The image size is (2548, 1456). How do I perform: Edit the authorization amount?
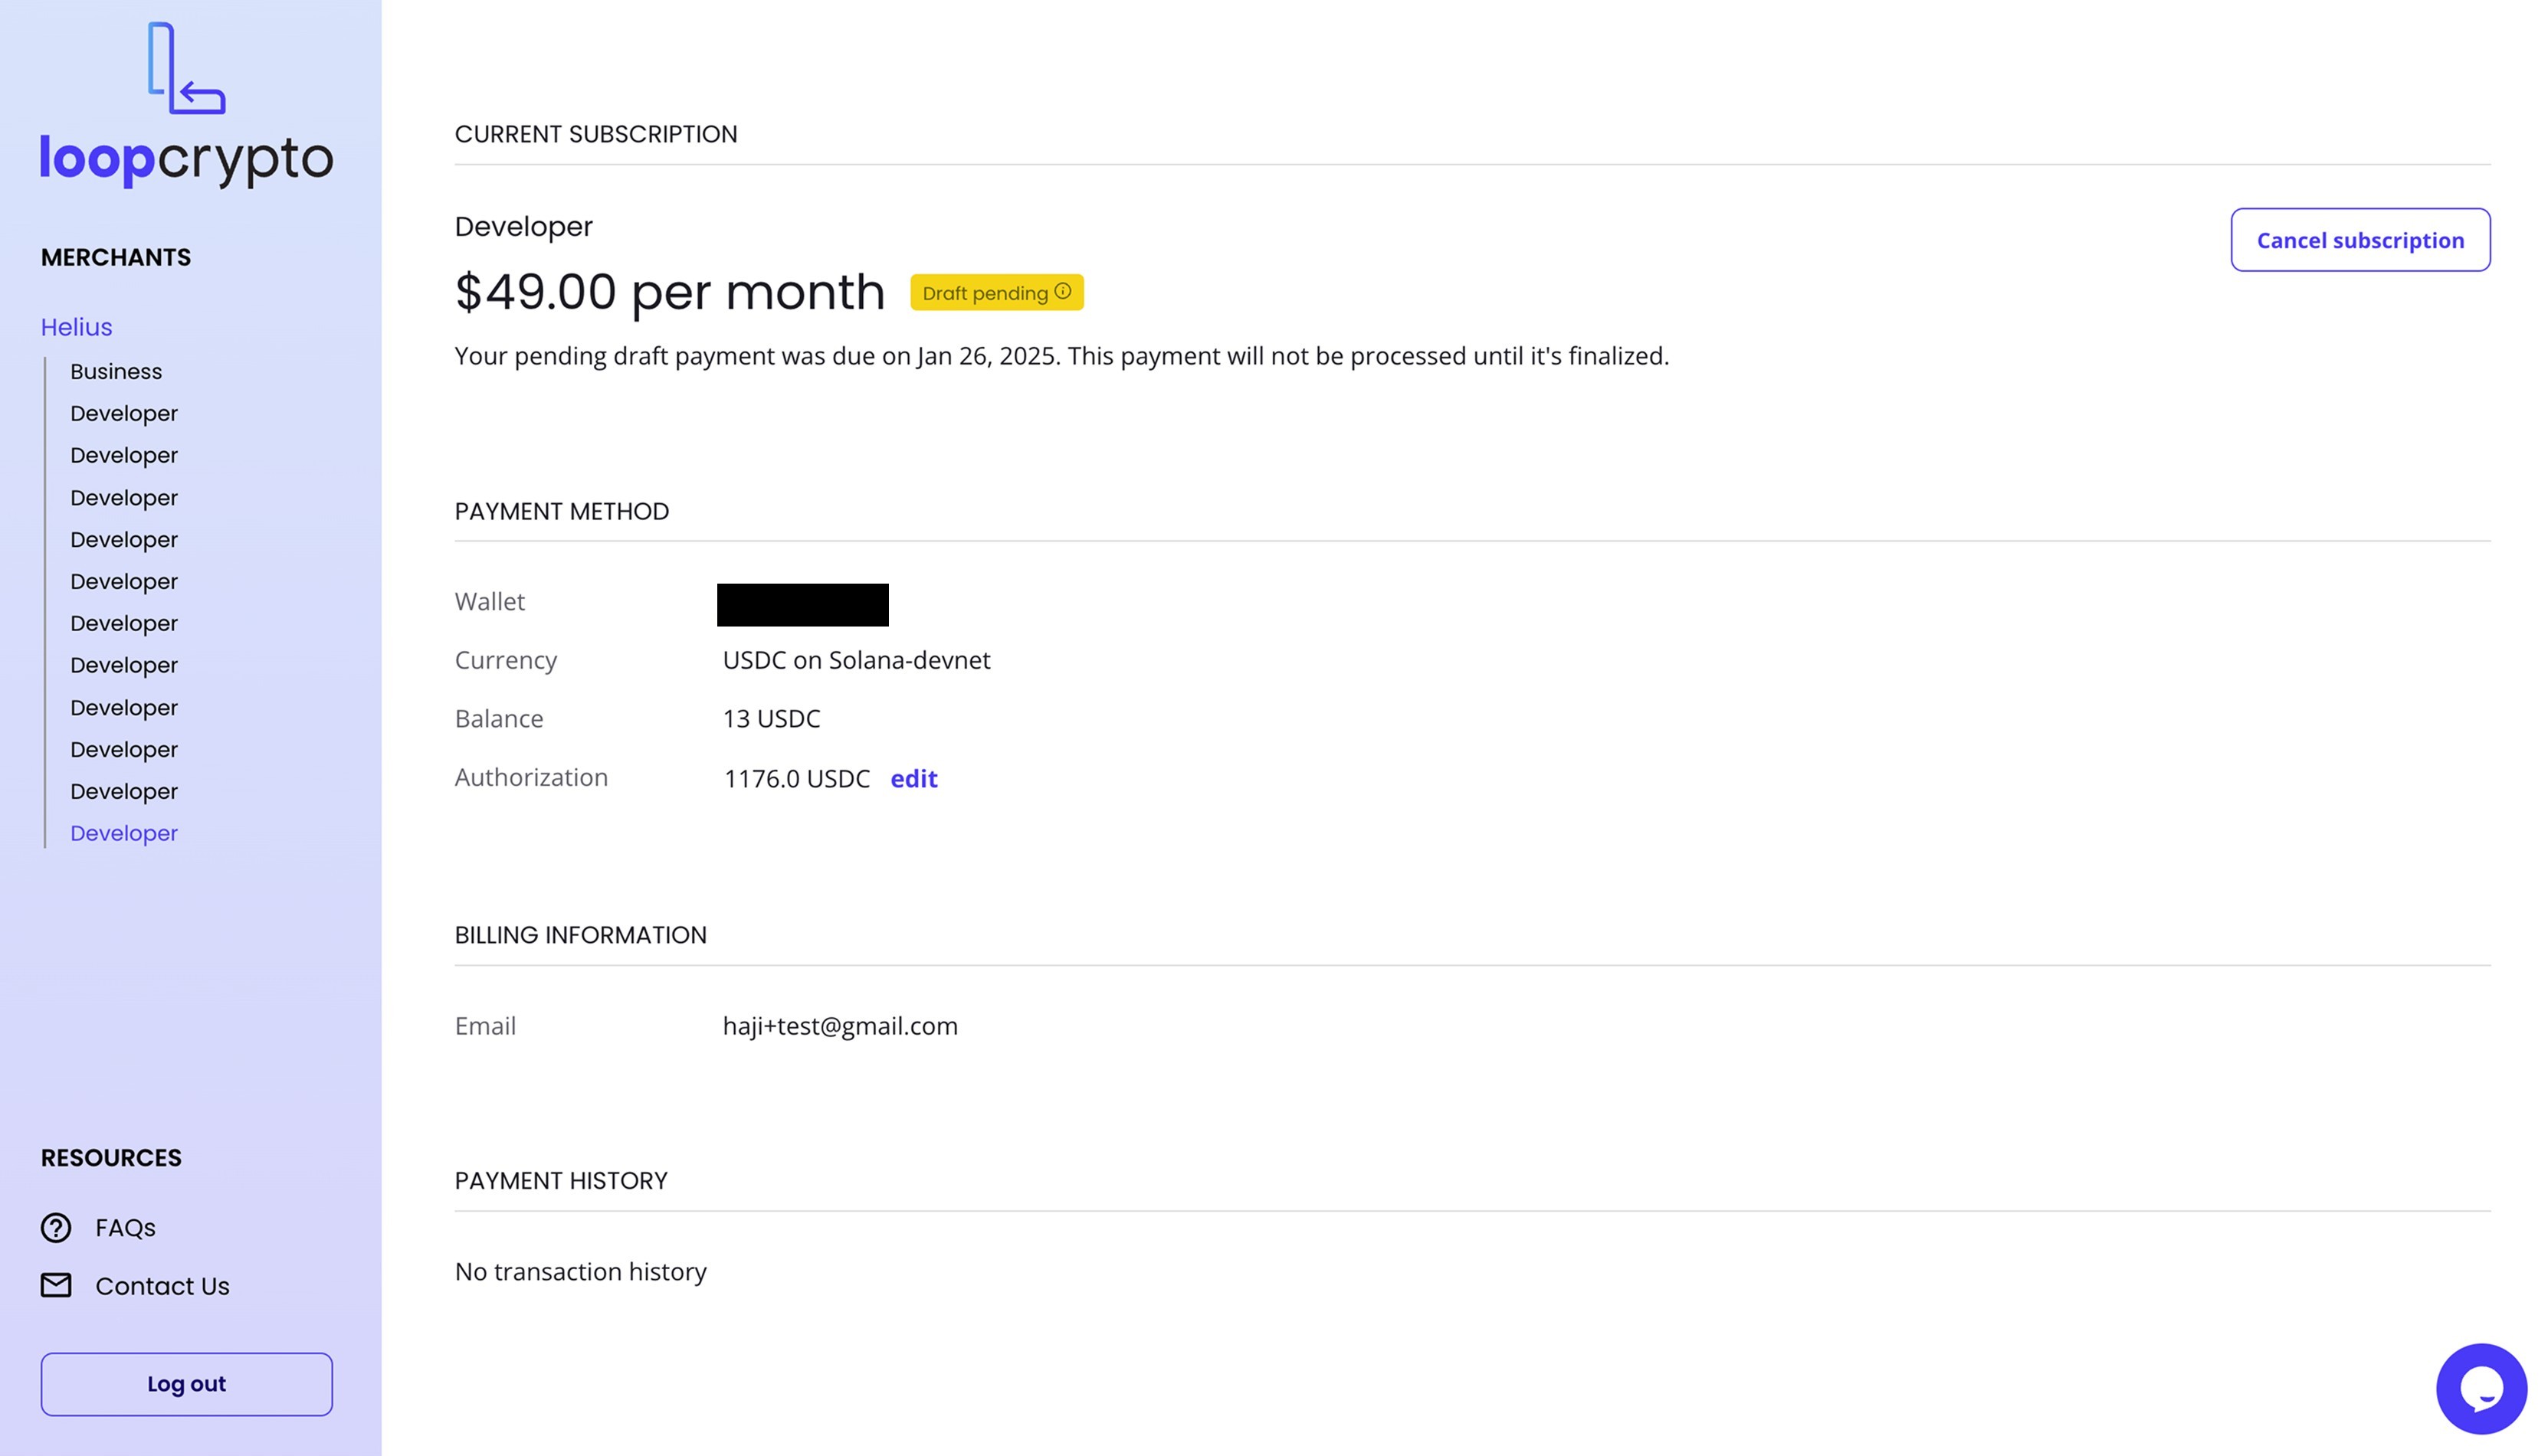913,778
